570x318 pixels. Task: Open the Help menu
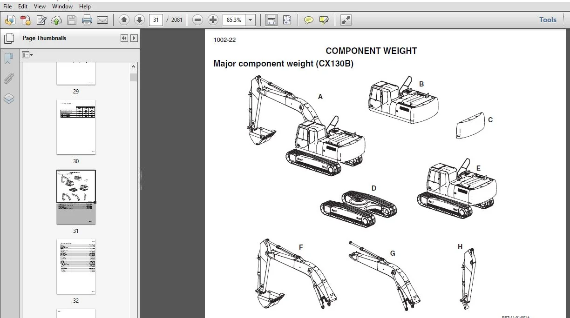coord(85,7)
